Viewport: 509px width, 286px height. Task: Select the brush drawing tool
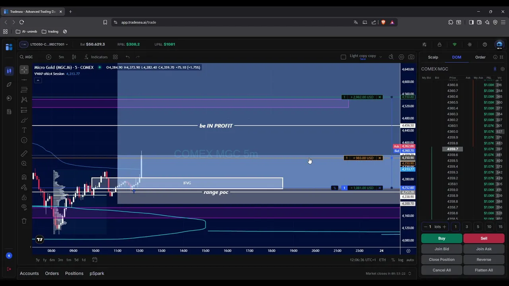[24, 120]
